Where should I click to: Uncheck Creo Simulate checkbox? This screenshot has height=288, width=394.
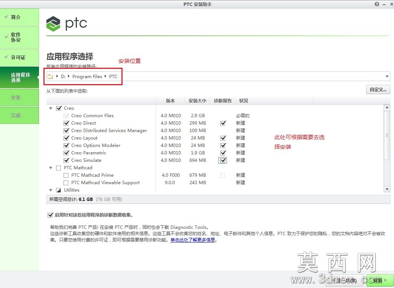coord(66,160)
